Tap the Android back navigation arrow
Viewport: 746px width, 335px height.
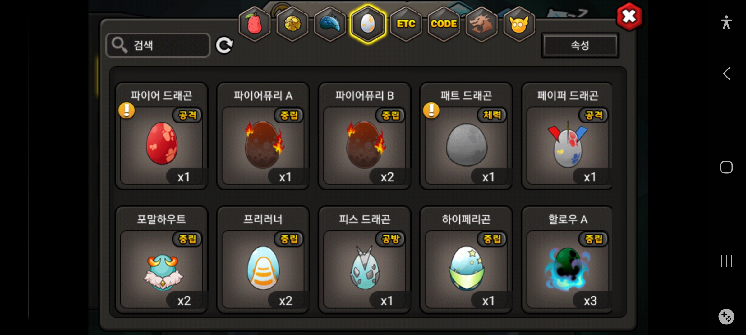point(726,74)
